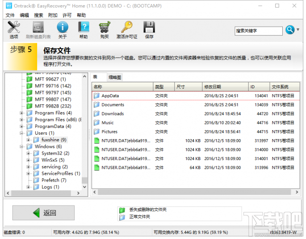The width and height of the screenshot is (306, 239).
Task: Sort by the 文件系统 column header
Action: click(285, 87)
